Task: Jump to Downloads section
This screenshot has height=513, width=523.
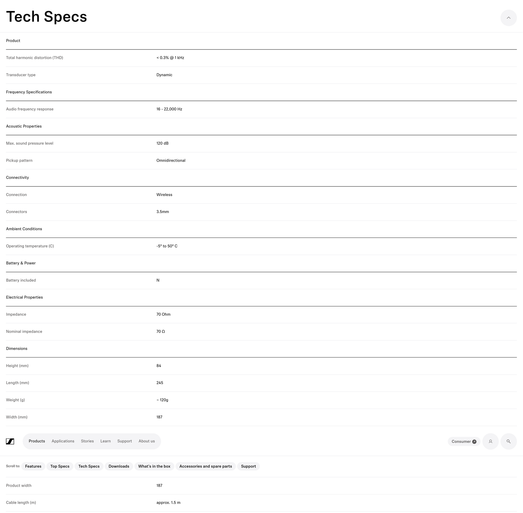Action: [x=119, y=466]
